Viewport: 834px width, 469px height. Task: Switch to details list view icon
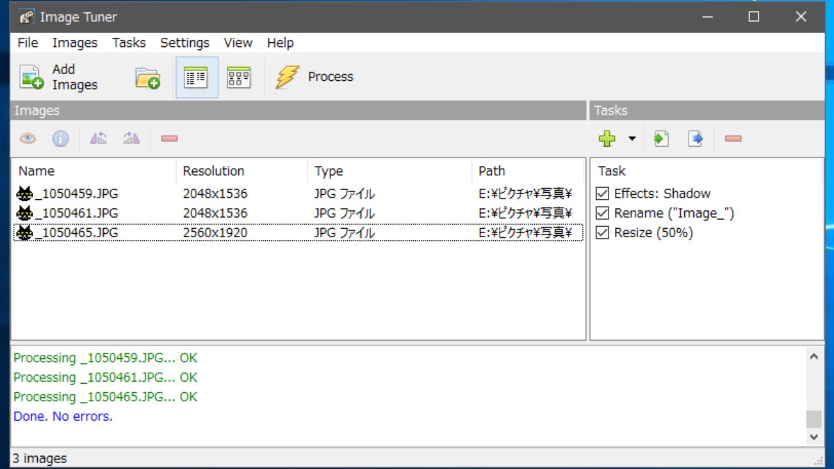click(x=196, y=78)
